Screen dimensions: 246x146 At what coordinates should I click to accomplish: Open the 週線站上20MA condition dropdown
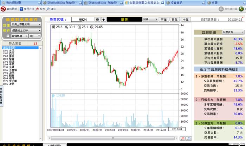tap(26, 30)
